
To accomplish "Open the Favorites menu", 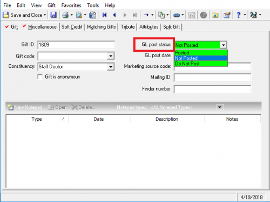I will click(71, 5).
